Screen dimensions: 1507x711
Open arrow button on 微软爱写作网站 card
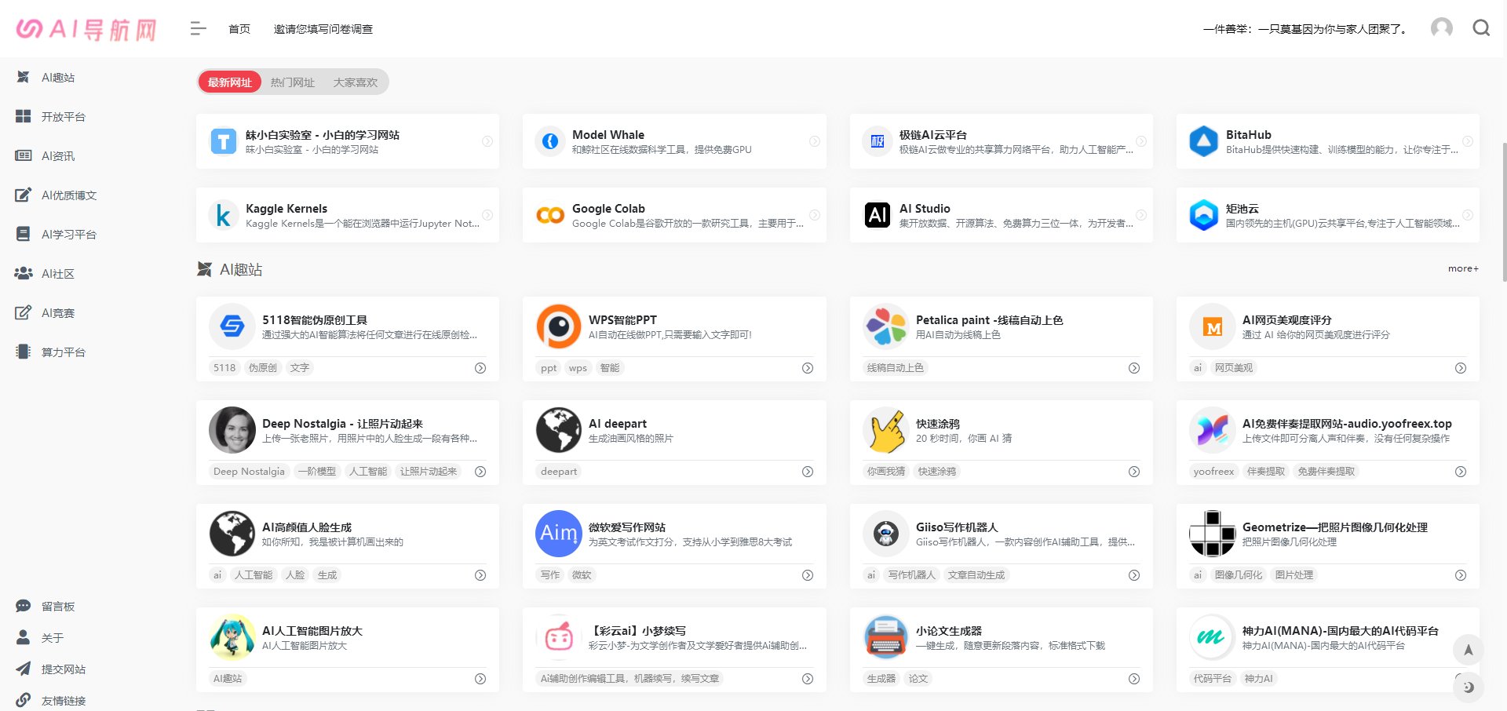coord(808,575)
